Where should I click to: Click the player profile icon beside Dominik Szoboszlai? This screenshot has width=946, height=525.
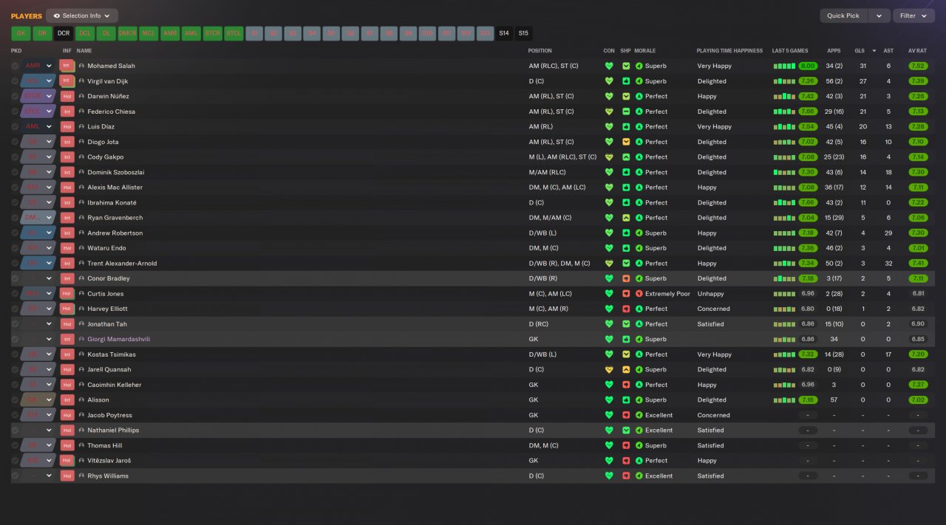click(81, 172)
